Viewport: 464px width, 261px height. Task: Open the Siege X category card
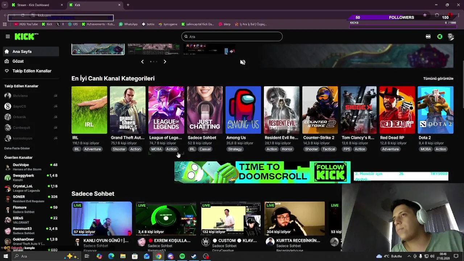359,110
